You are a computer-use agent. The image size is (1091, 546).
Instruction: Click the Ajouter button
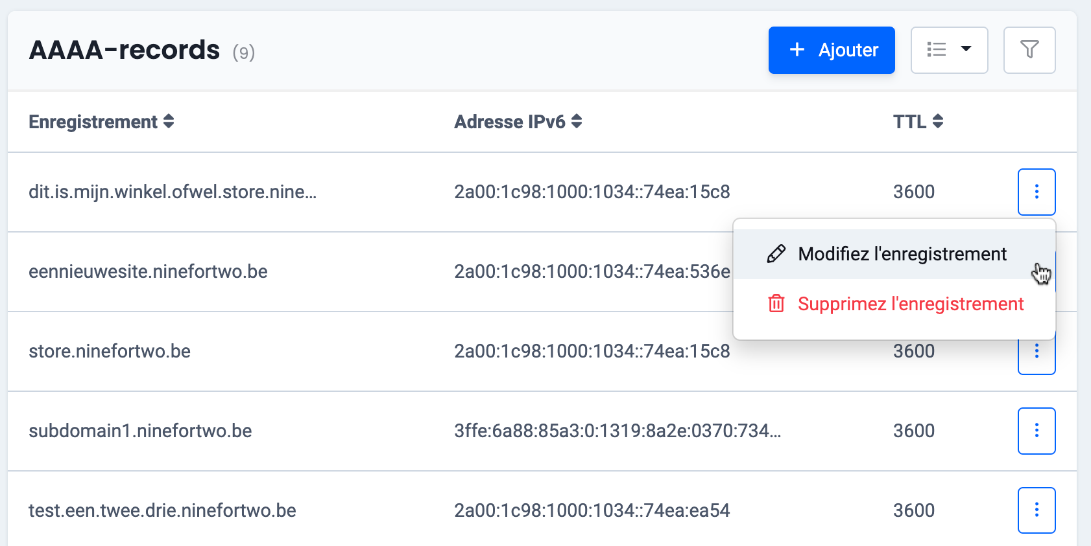point(832,50)
